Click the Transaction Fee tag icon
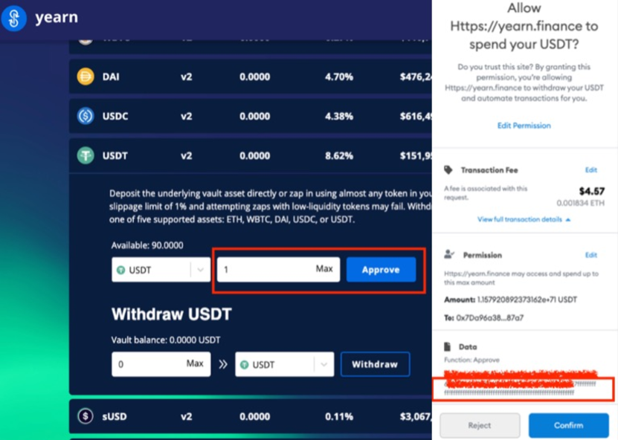 point(448,169)
